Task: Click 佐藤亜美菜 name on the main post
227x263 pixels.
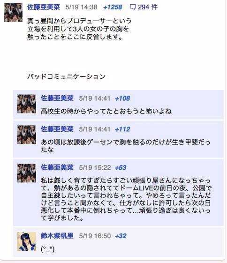Action: (x=44, y=7)
